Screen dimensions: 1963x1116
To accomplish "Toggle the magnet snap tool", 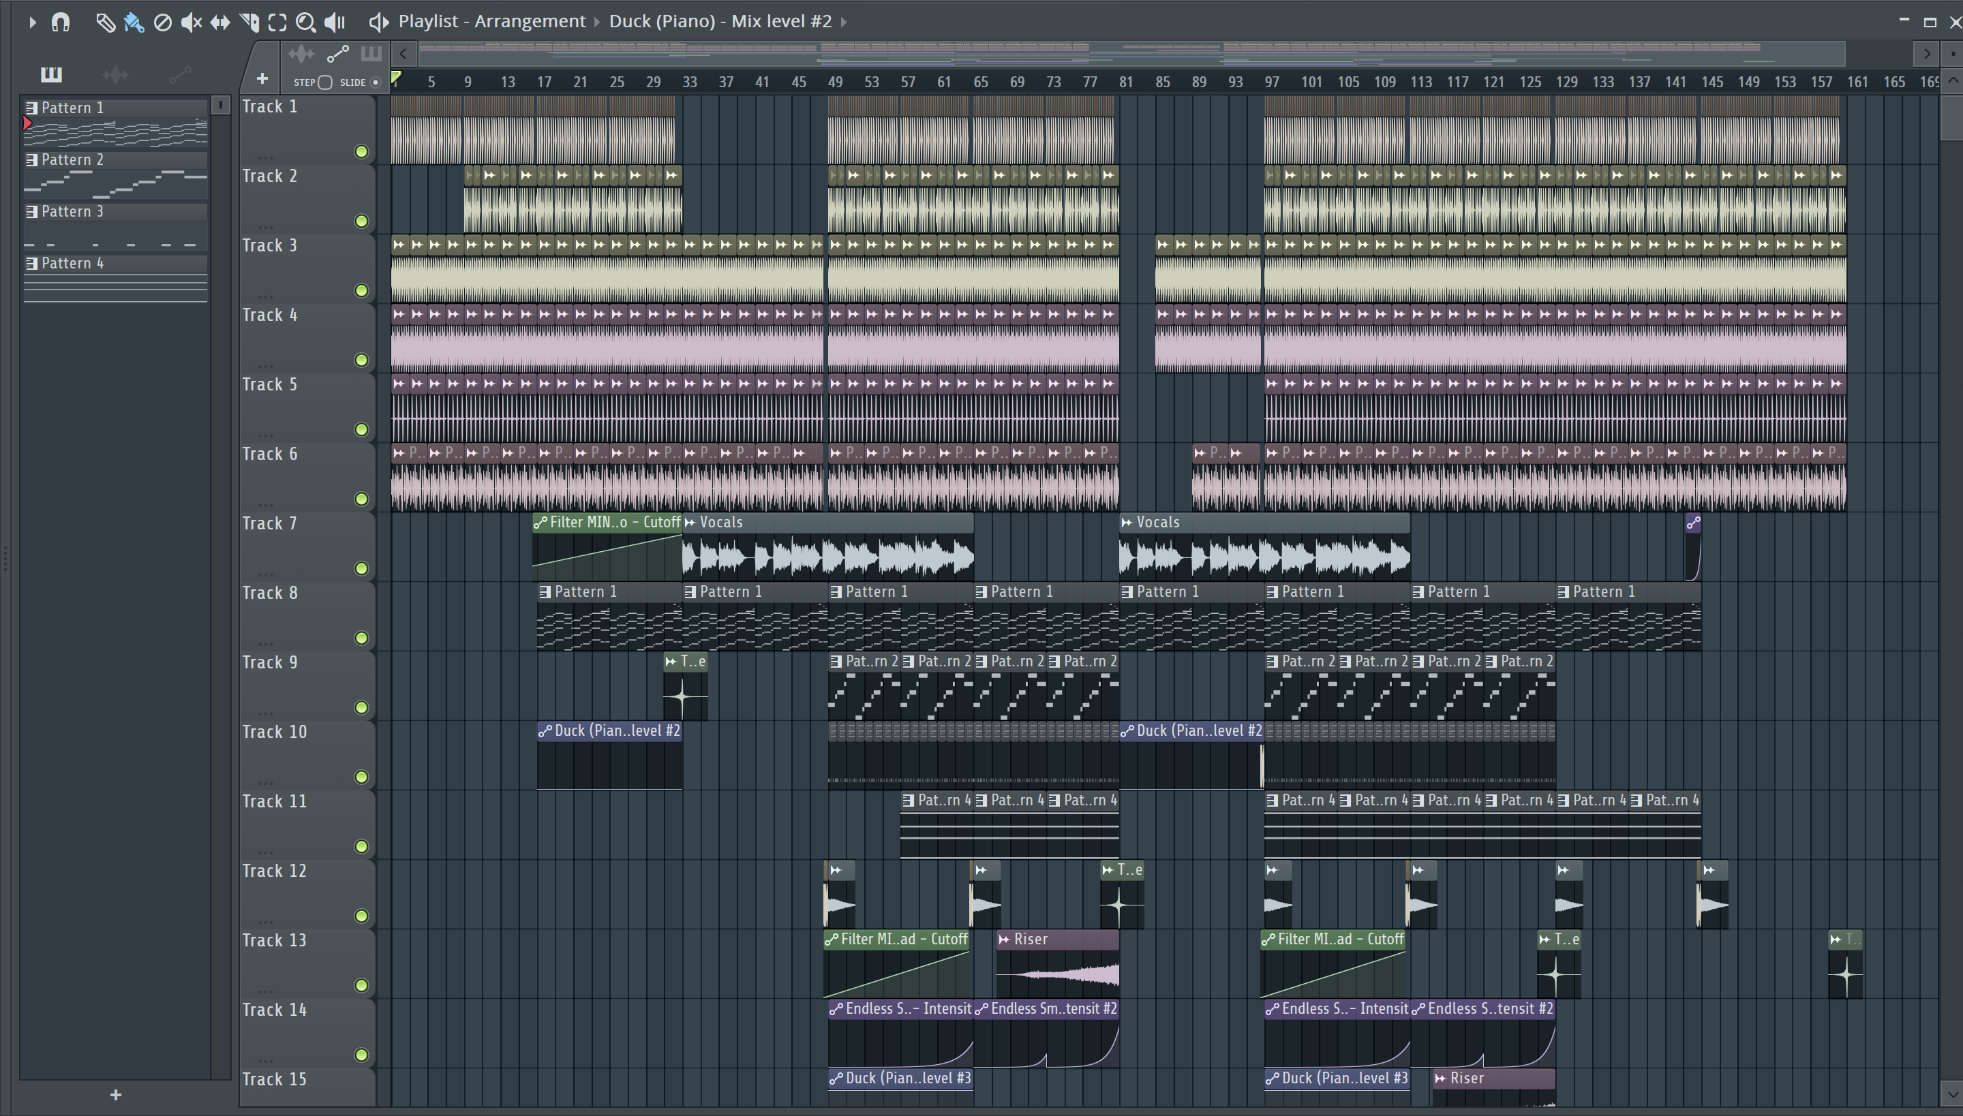I will pyautogui.click(x=61, y=22).
